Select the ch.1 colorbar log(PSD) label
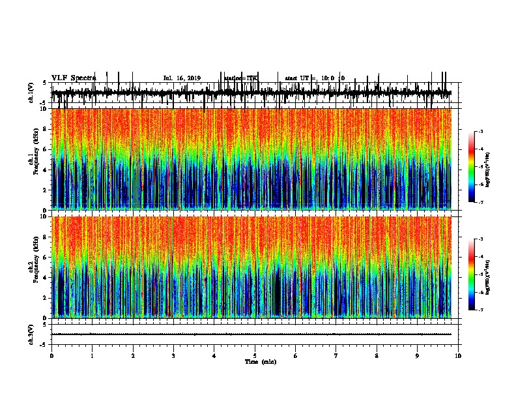Viewport: 516px width, 399px height. pos(488,170)
